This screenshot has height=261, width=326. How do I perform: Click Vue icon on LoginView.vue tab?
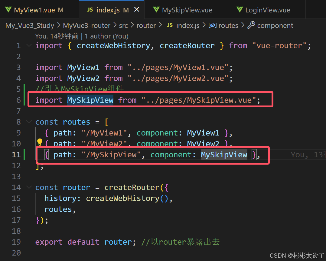click(x=240, y=10)
